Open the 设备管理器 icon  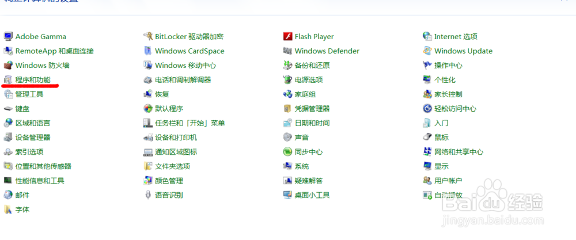[8, 137]
